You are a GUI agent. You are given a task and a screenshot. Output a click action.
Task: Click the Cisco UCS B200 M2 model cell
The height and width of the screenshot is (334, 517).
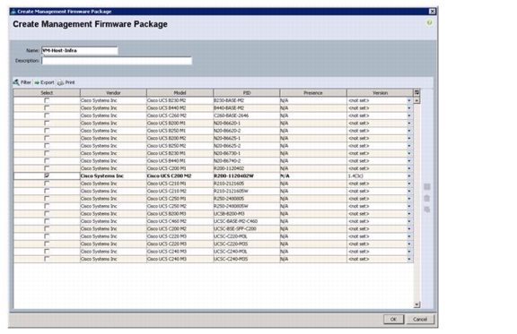180,138
